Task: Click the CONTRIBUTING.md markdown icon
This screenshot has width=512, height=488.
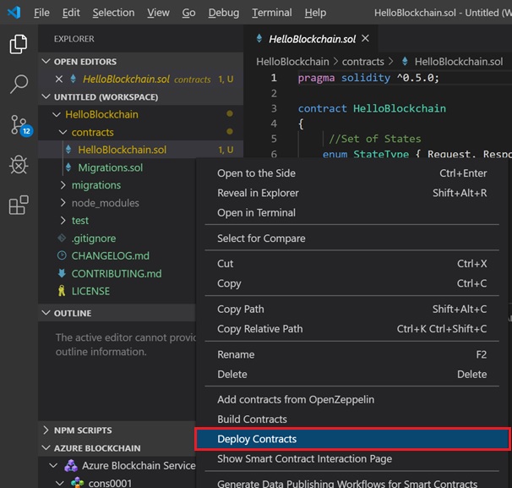Action: coord(62,273)
